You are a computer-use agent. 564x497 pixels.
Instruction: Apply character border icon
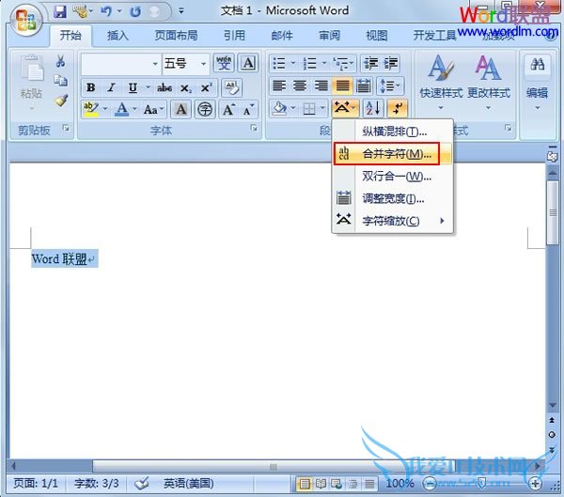pyautogui.click(x=248, y=63)
